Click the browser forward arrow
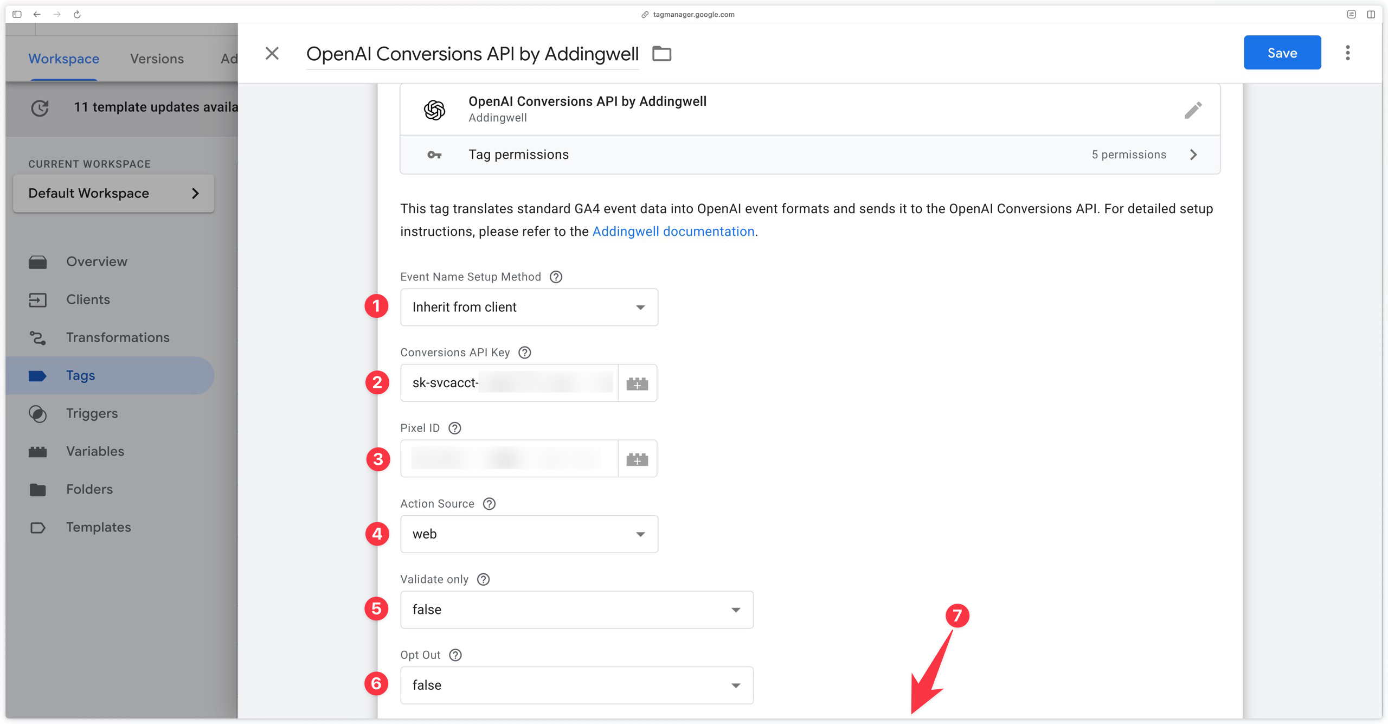Screen dimensions: 1388x724 point(57,14)
